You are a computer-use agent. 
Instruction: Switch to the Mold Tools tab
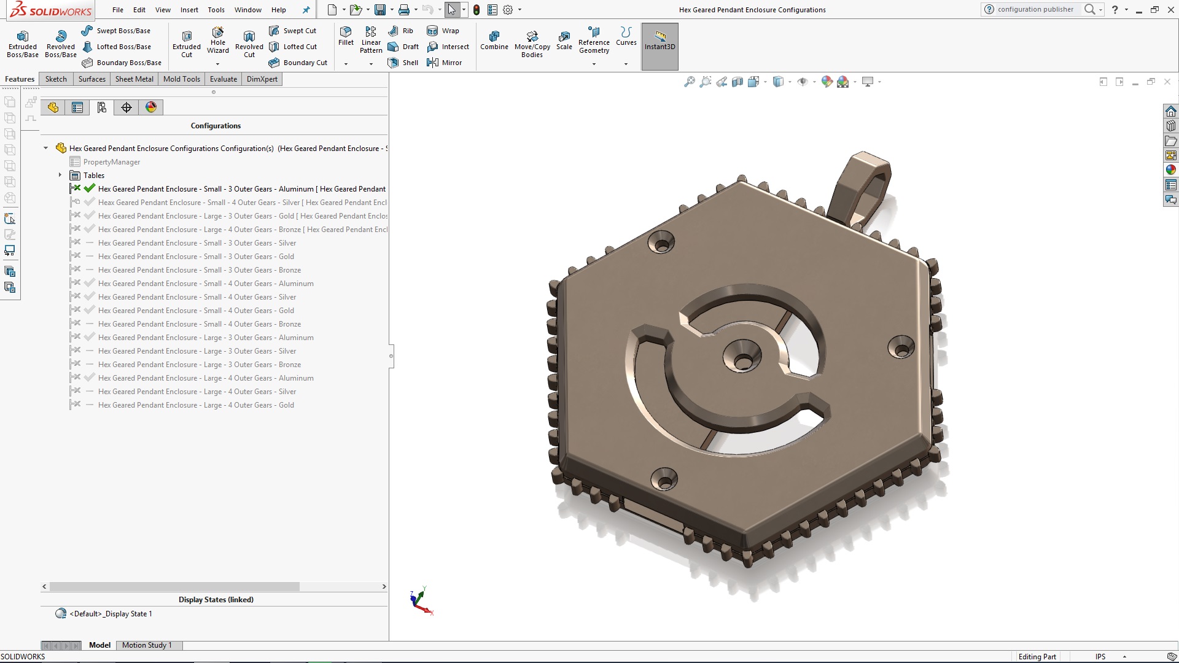click(x=181, y=79)
